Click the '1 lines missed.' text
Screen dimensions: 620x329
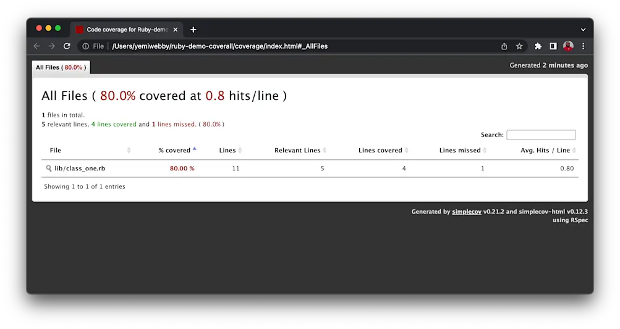pyautogui.click(x=174, y=124)
